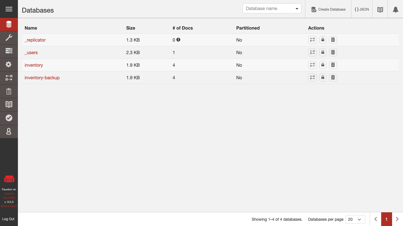Open permissions lock for inventory-backup

click(x=323, y=78)
